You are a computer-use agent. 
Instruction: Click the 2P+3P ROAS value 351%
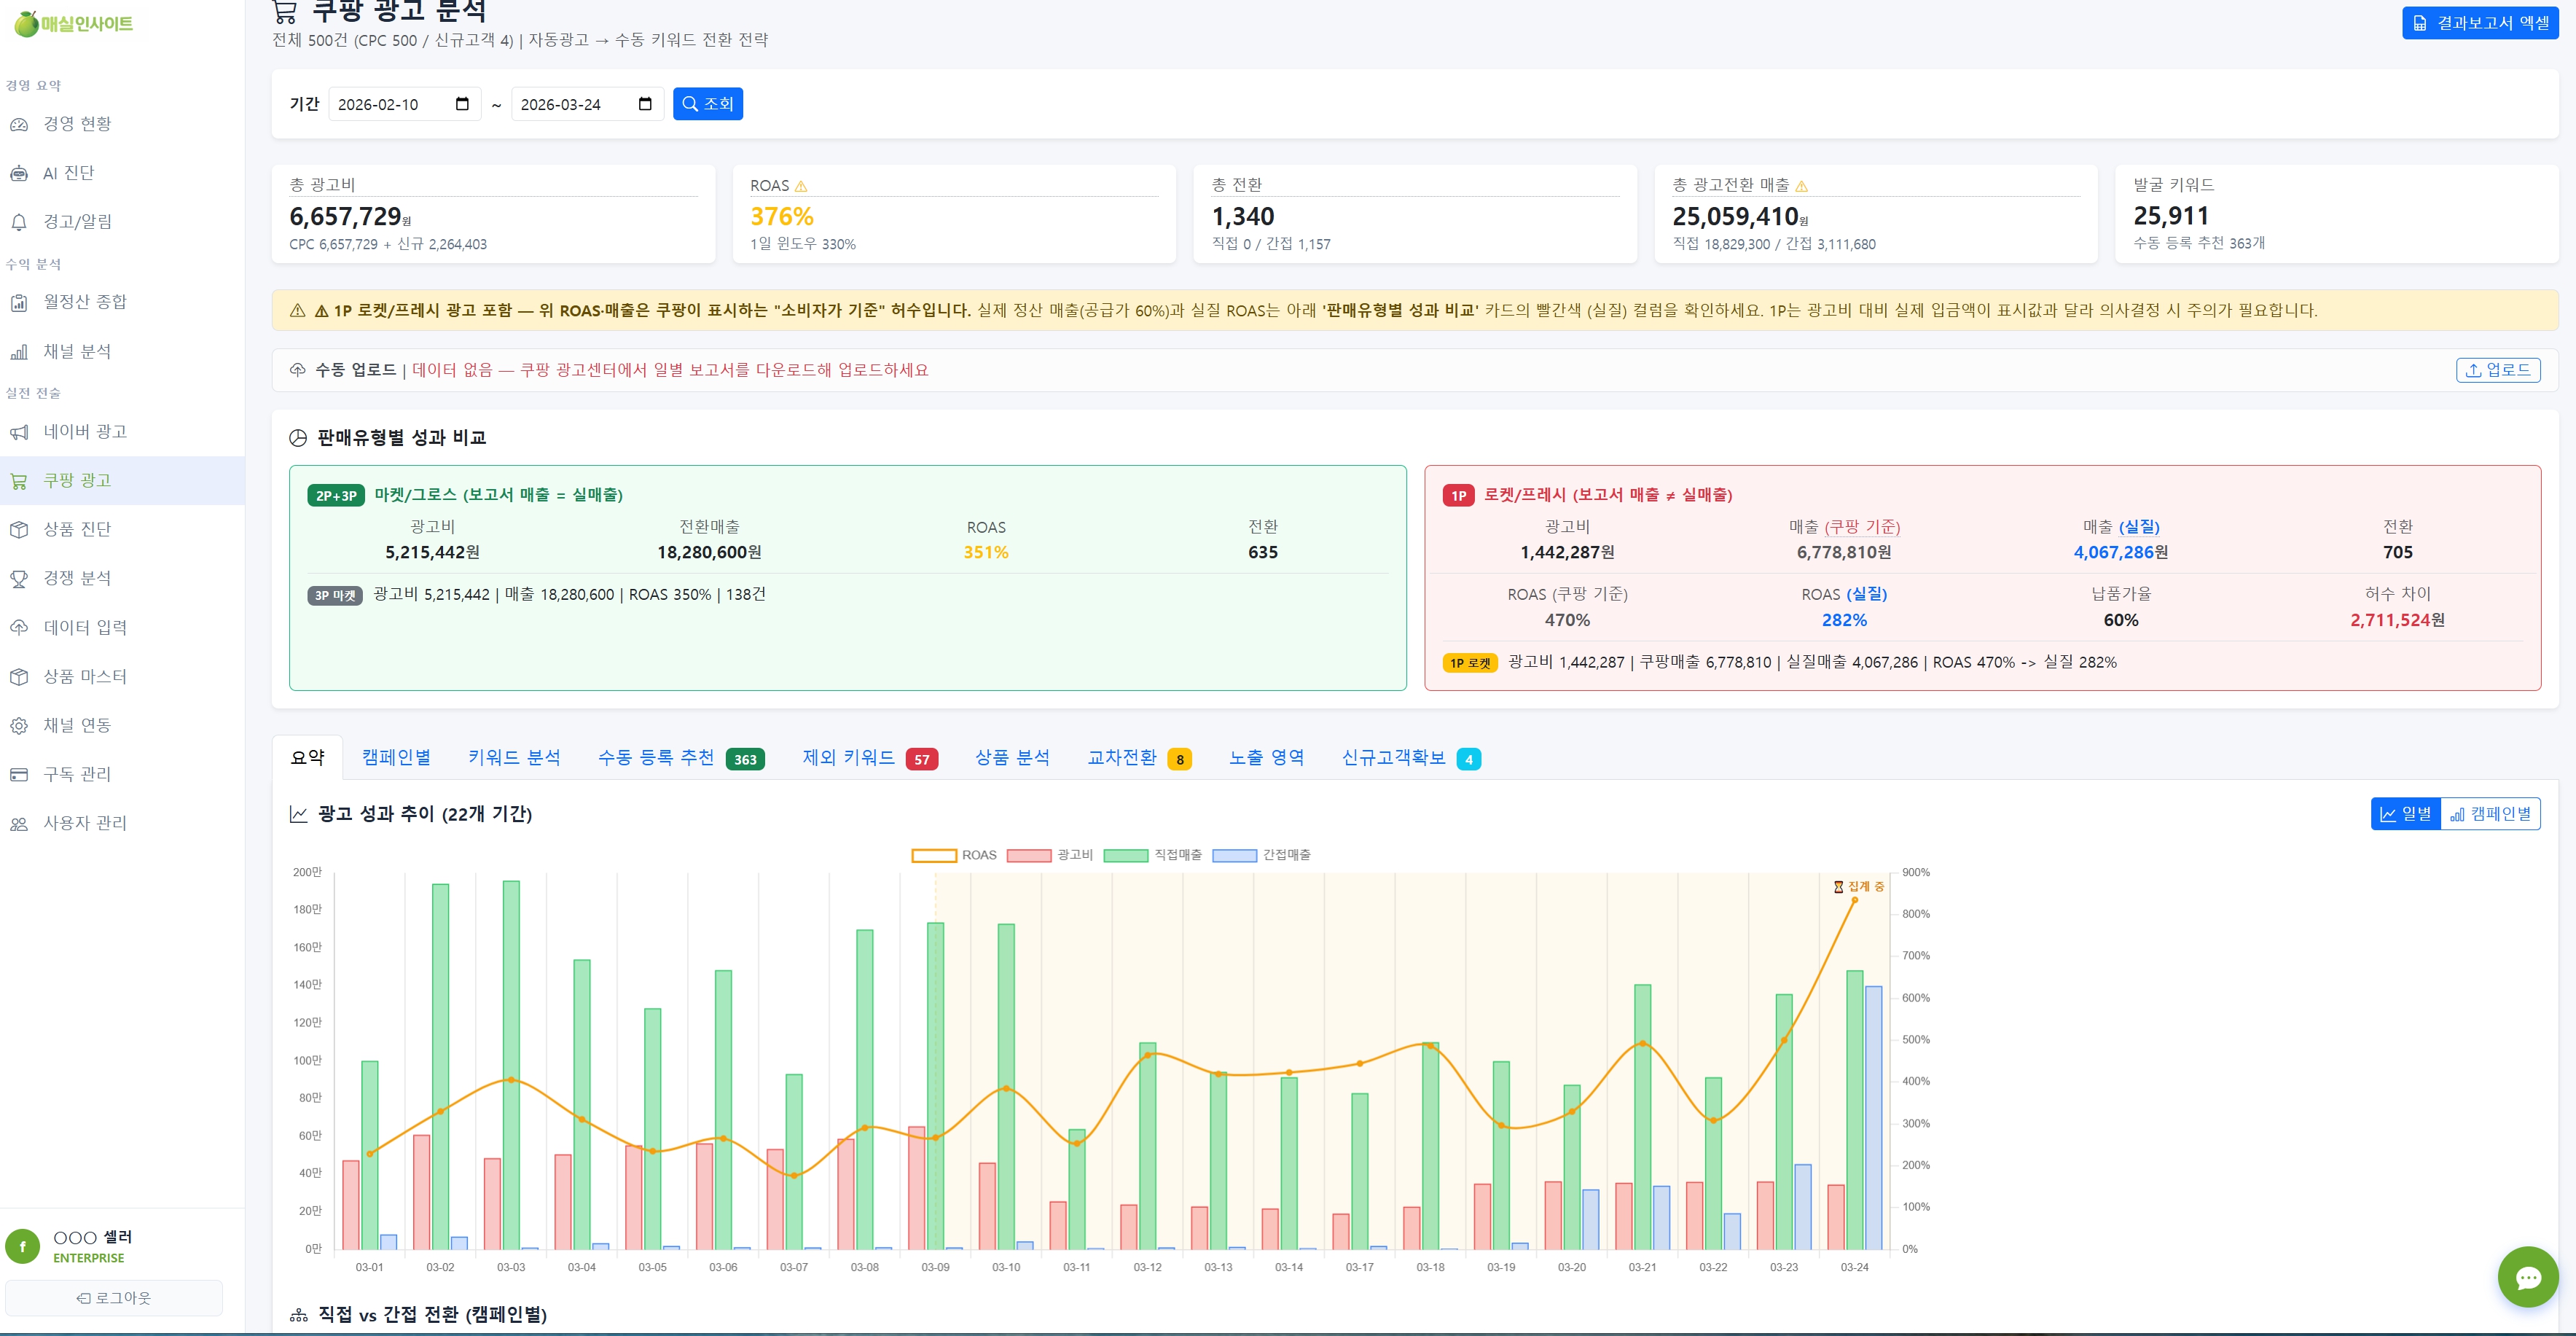click(x=986, y=553)
